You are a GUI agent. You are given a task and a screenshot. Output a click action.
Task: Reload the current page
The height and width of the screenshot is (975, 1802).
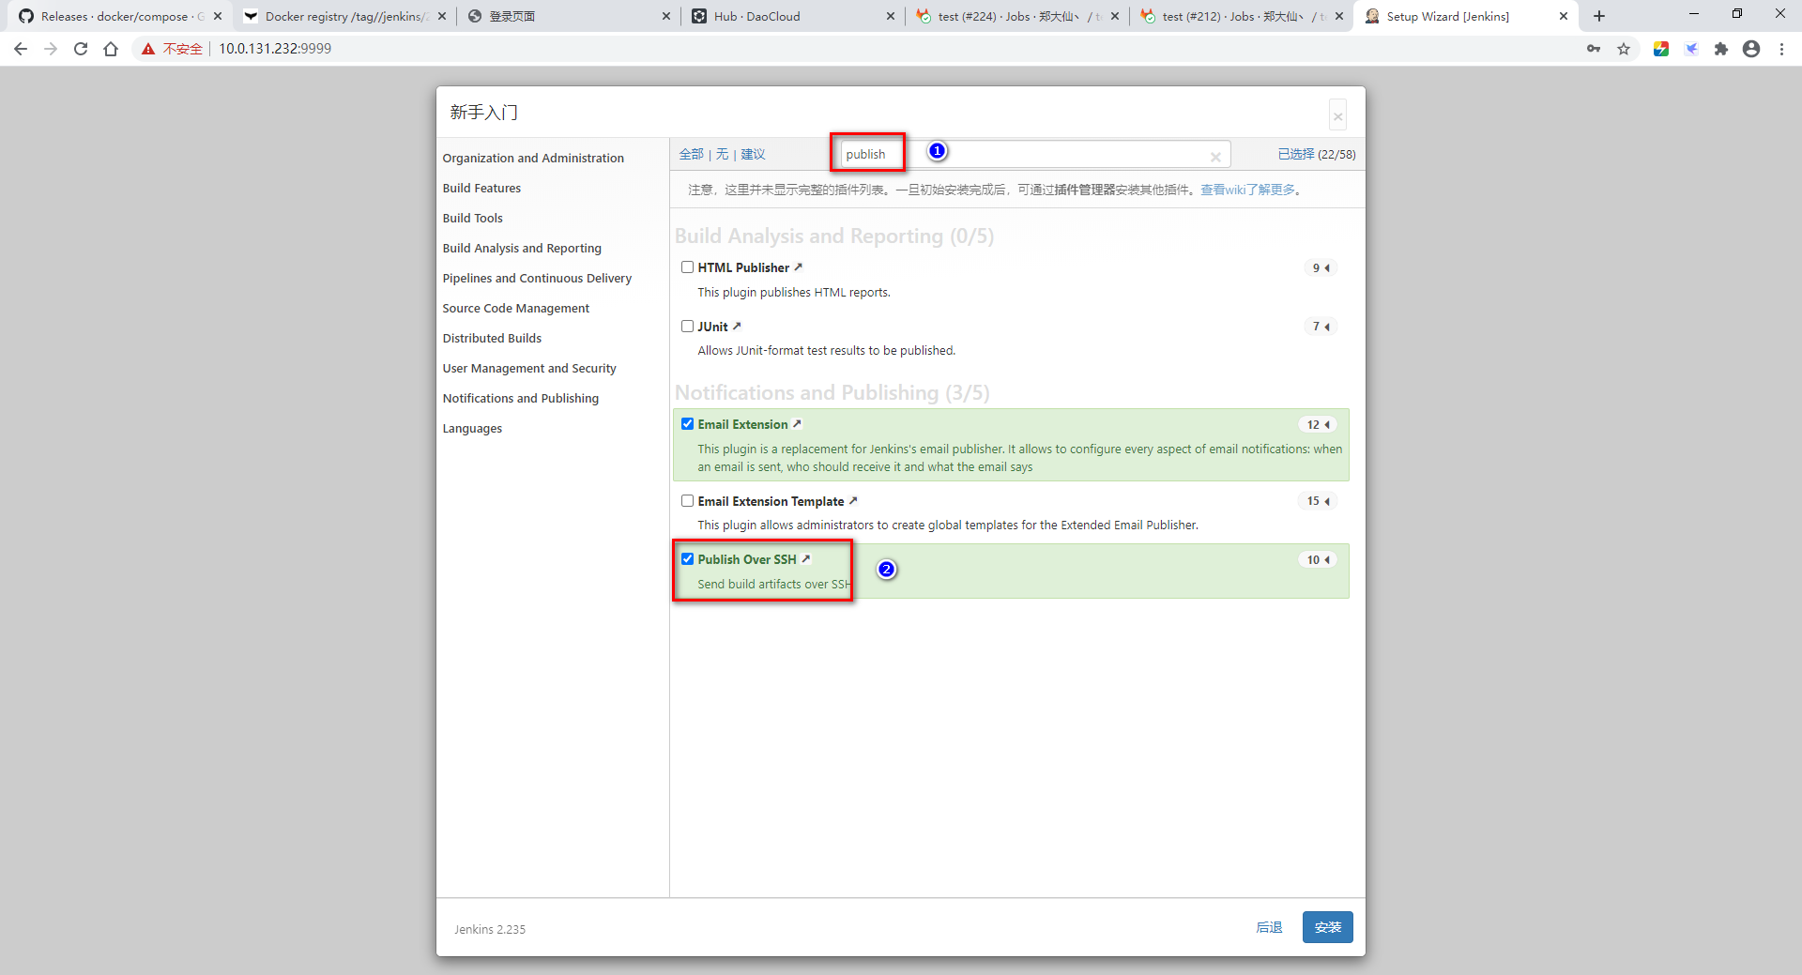(x=81, y=49)
